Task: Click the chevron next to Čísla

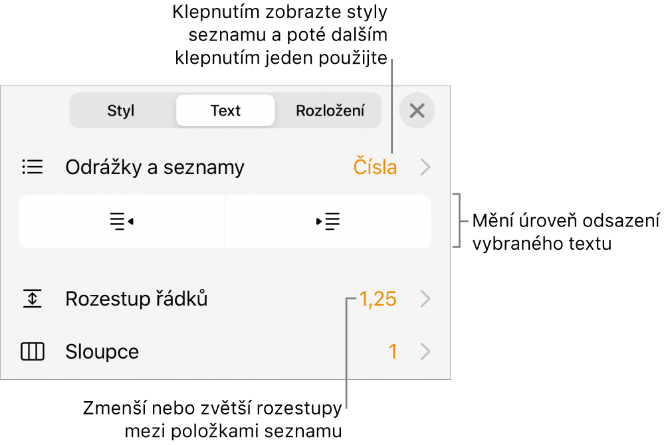Action: (425, 167)
